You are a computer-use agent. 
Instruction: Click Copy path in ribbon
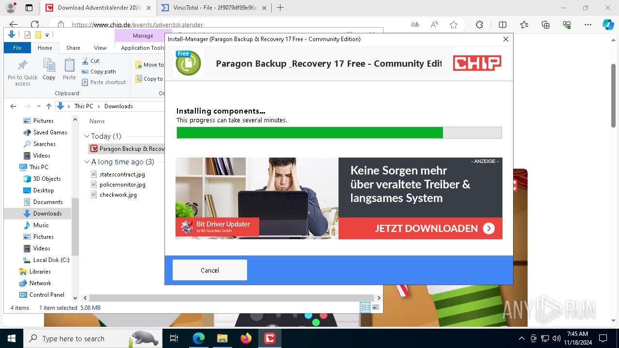(99, 72)
